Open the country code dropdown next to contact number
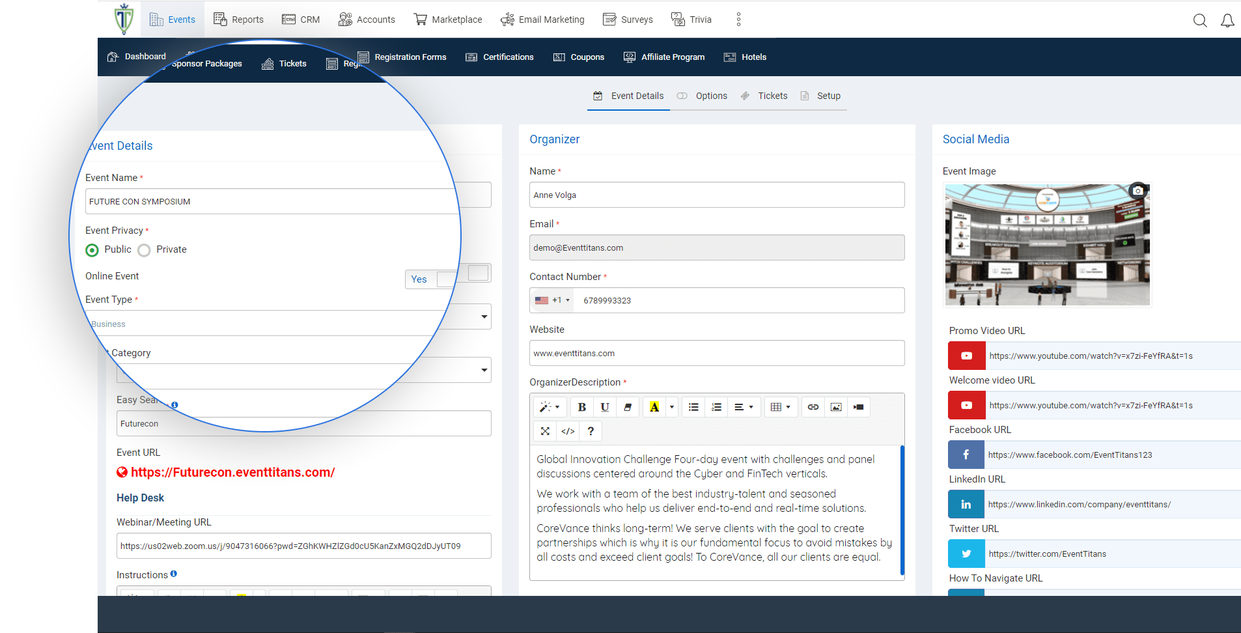Screen dimensions: 1241x633 tap(551, 300)
